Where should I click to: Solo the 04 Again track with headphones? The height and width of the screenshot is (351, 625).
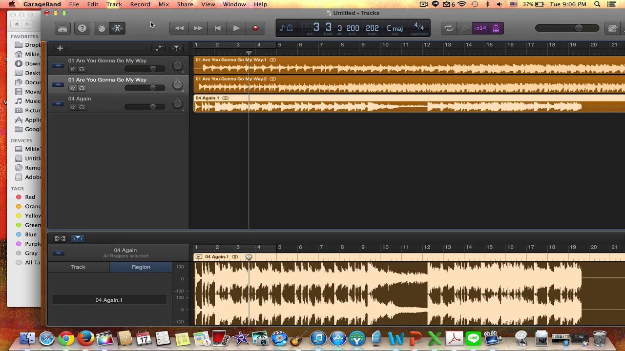82,107
